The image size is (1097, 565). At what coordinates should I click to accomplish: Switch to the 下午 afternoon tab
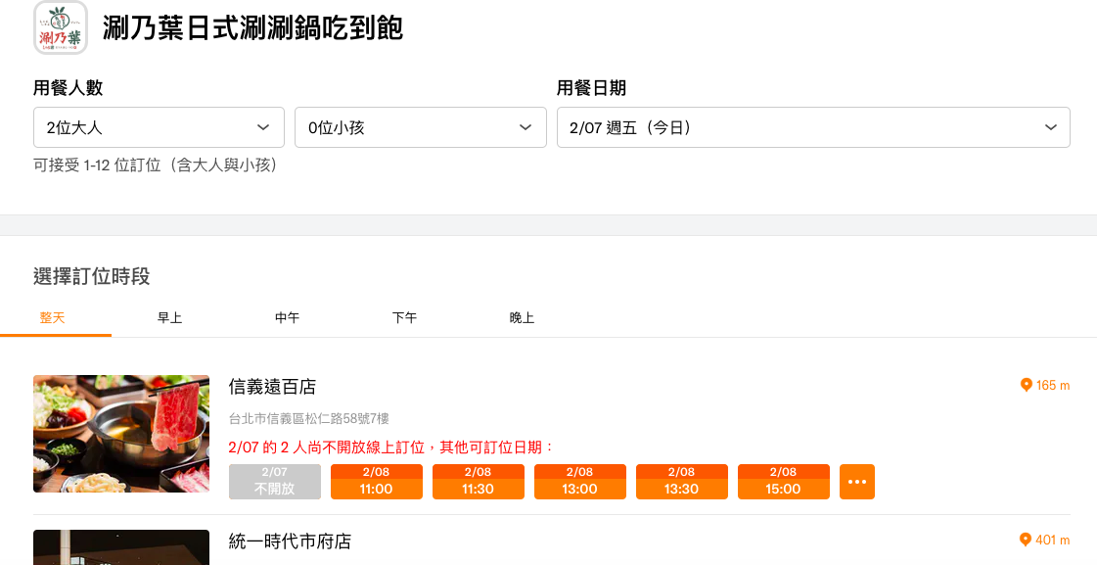[404, 318]
